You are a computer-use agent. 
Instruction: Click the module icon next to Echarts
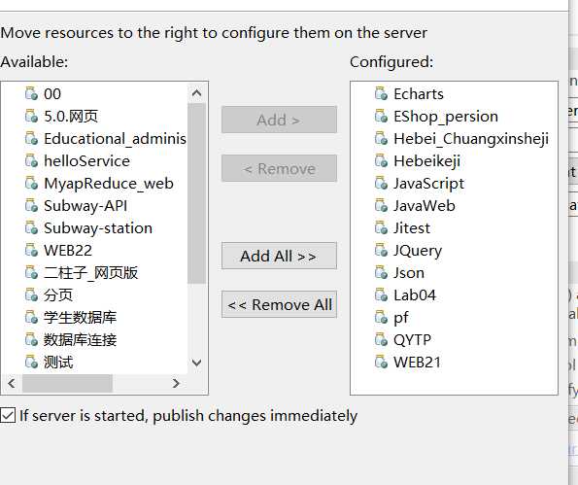click(x=381, y=93)
